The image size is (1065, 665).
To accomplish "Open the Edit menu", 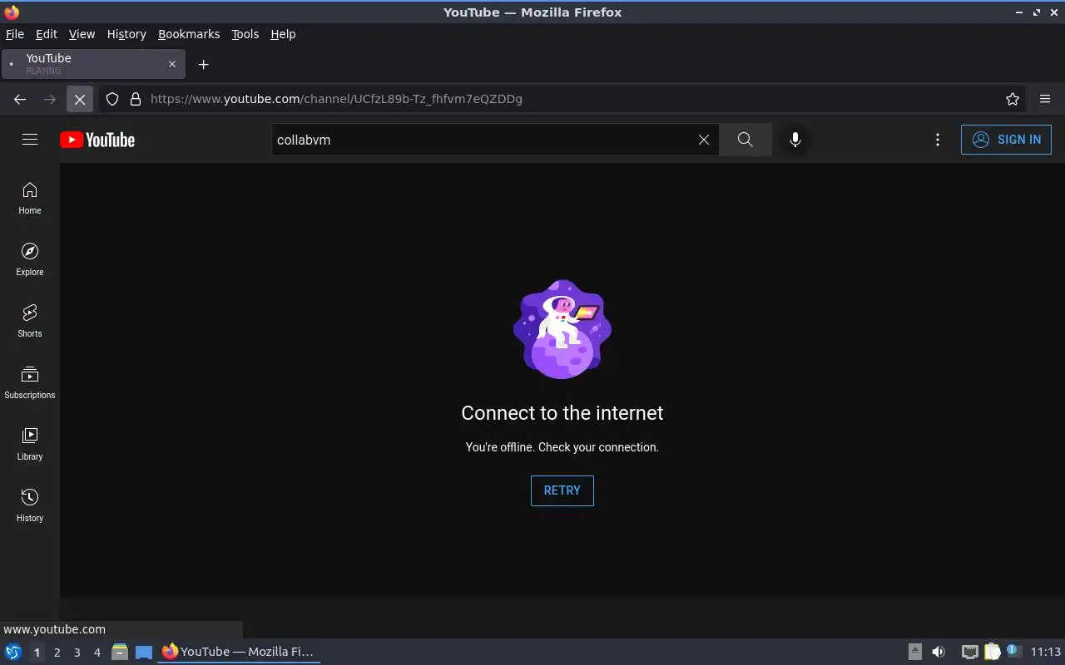I will (47, 34).
